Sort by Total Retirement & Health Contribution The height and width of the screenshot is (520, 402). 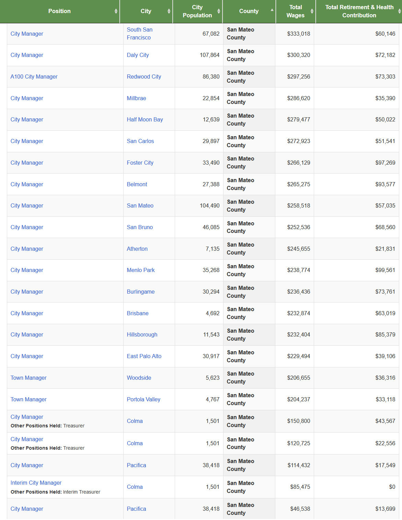point(359,11)
